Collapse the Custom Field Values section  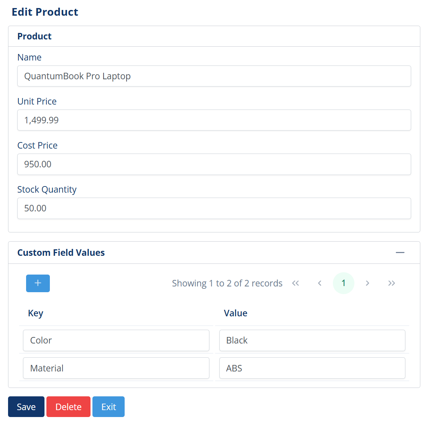pos(400,252)
